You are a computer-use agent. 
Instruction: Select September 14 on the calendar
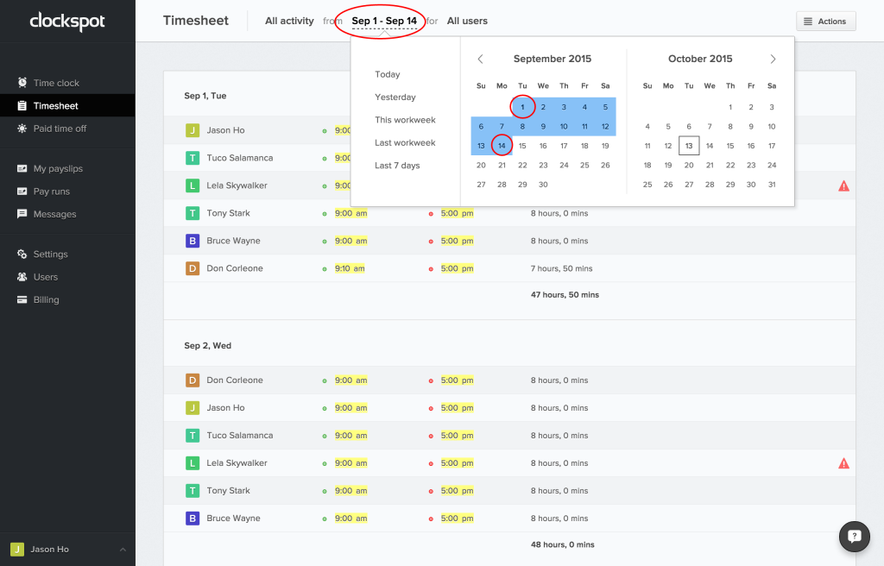pos(502,145)
